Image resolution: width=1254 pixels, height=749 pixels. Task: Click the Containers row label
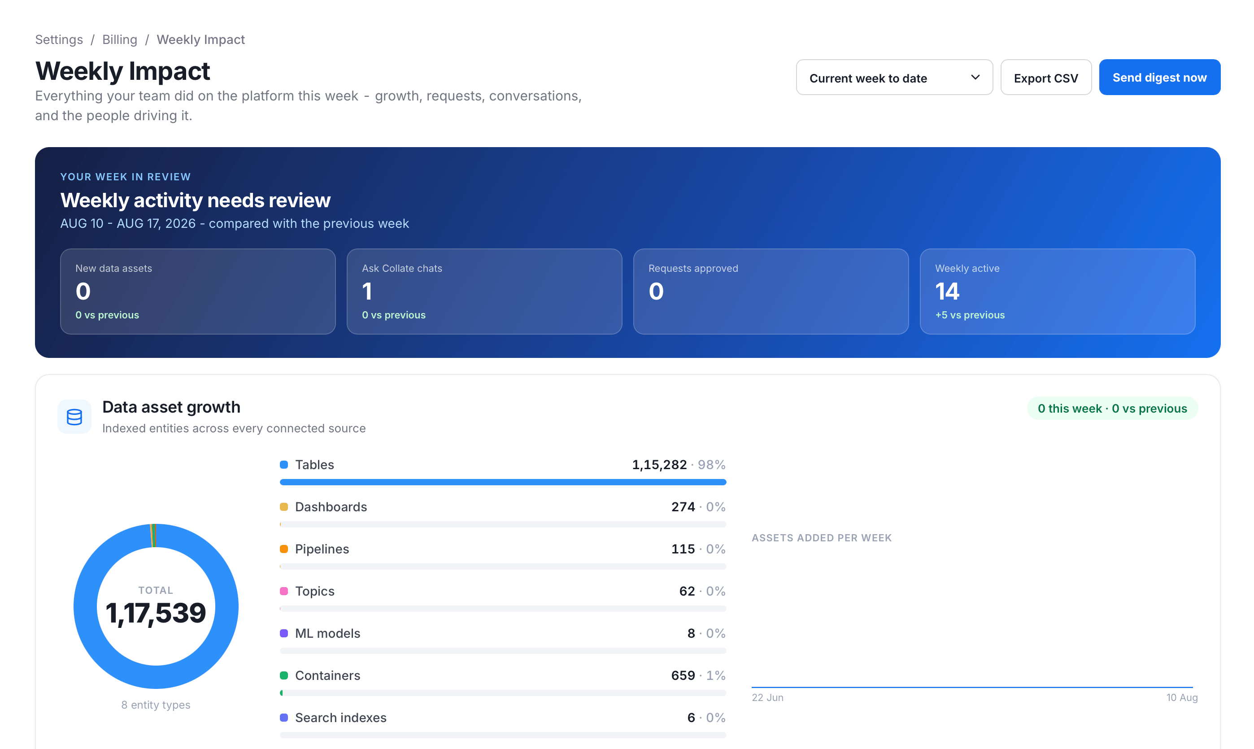coord(327,675)
